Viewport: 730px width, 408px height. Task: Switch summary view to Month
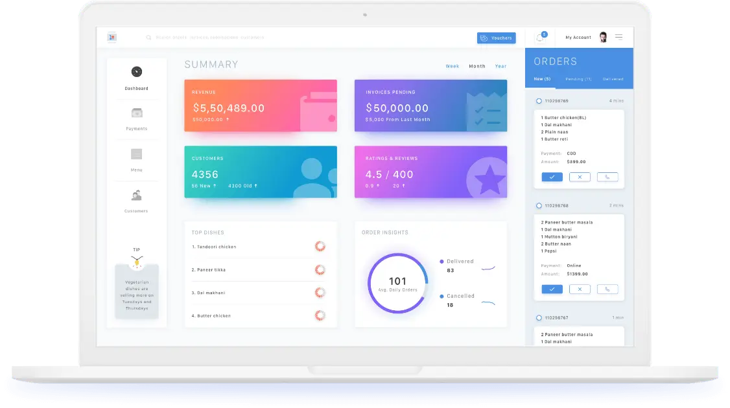click(x=477, y=66)
